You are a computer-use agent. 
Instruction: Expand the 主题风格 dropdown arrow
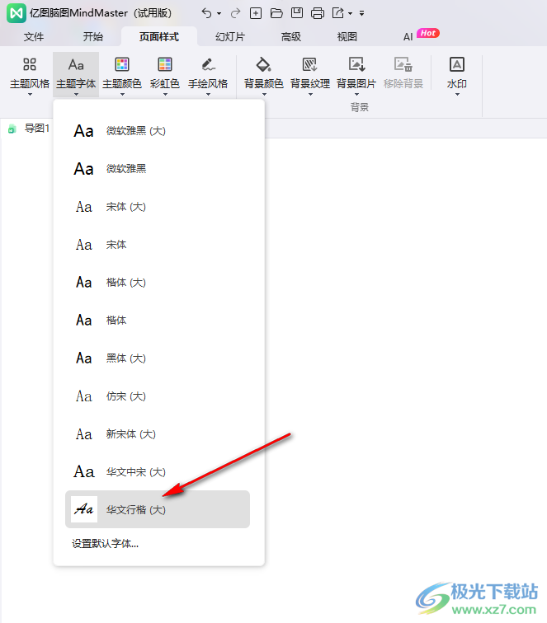[30, 95]
